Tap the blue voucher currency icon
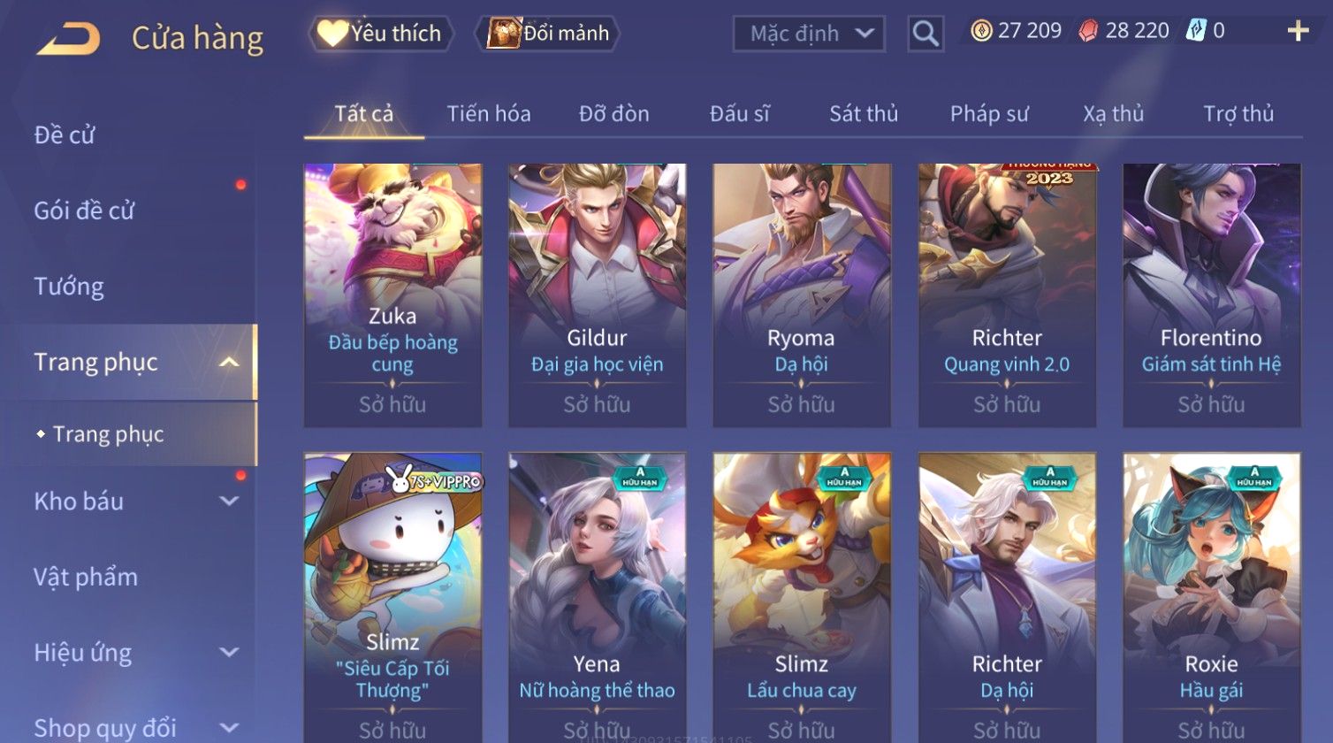This screenshot has height=743, width=1333. [x=1196, y=31]
